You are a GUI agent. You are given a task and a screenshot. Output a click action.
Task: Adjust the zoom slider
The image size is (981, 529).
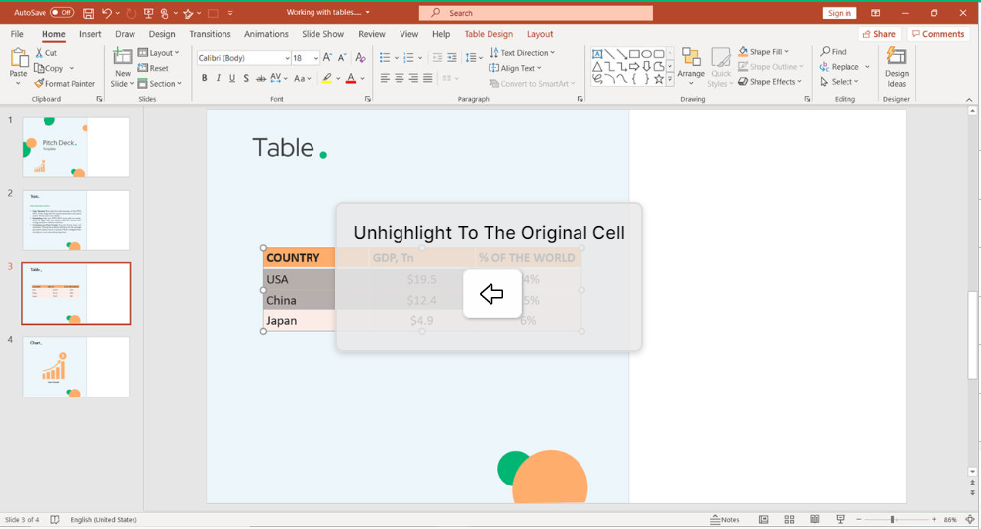click(x=893, y=520)
